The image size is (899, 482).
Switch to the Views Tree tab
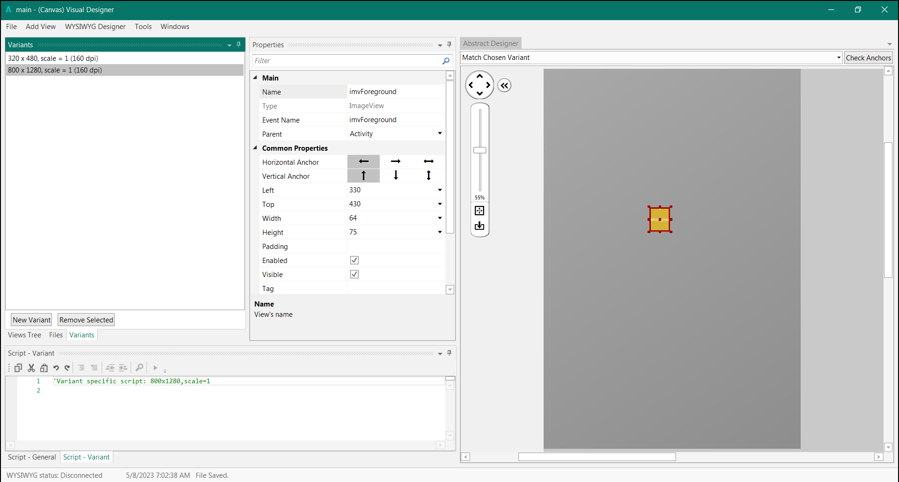(x=24, y=335)
